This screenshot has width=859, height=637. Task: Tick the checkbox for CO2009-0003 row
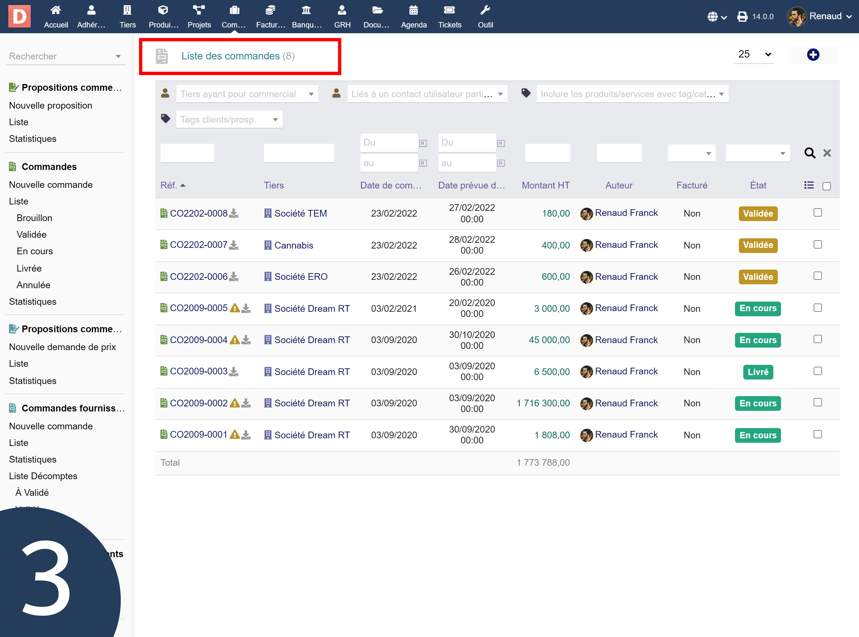point(817,371)
